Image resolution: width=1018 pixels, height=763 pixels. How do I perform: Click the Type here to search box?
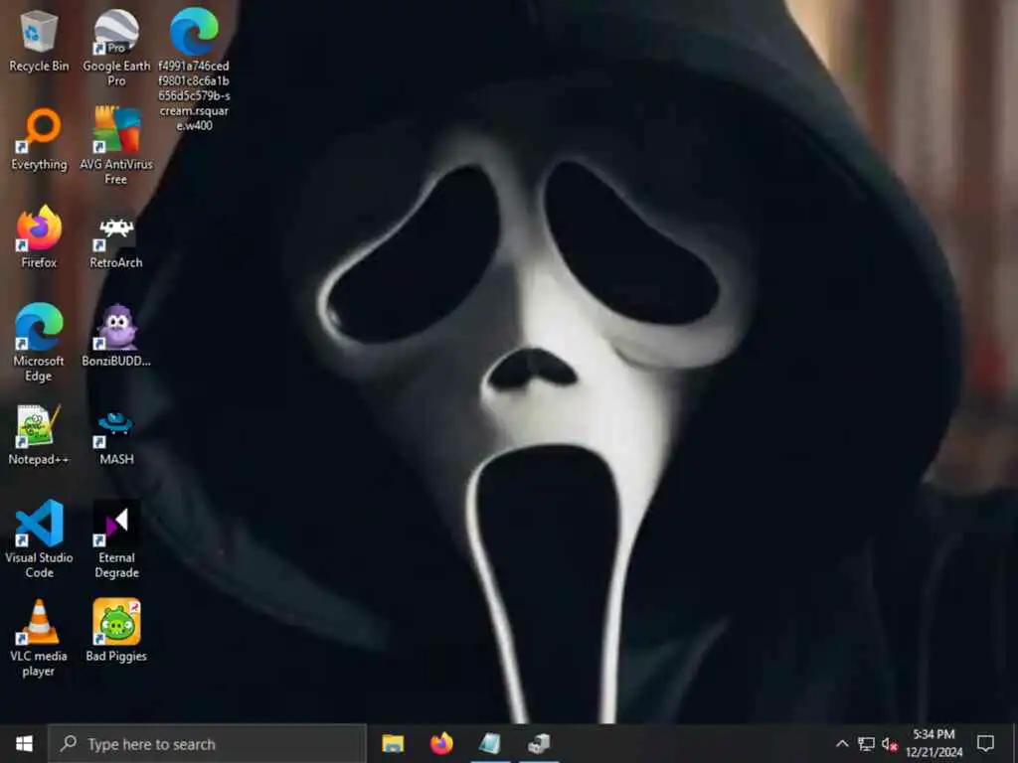click(x=208, y=743)
